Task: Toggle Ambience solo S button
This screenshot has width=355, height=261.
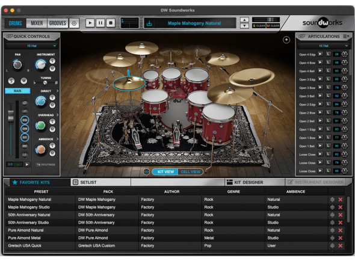Action: coord(52,146)
